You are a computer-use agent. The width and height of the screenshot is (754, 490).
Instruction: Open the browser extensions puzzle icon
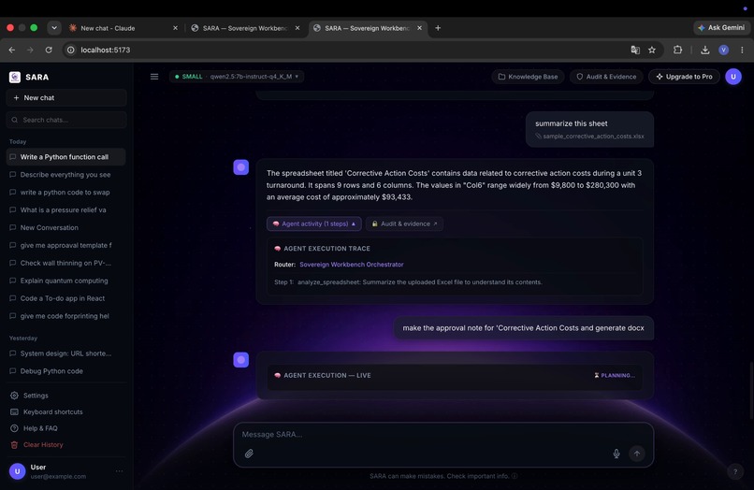tap(677, 50)
